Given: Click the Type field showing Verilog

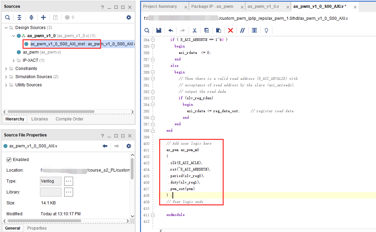Looking at the screenshot, I should (x=51, y=181).
